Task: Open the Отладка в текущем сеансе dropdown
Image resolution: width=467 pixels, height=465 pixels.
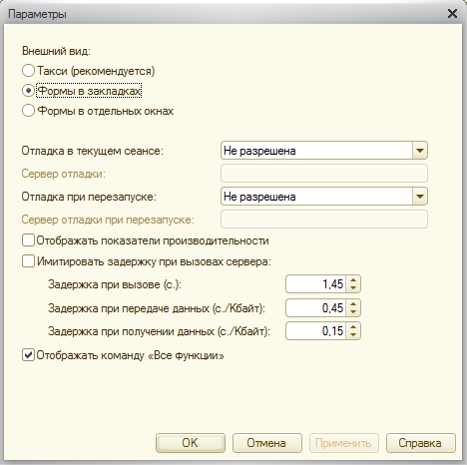Action: 420,151
